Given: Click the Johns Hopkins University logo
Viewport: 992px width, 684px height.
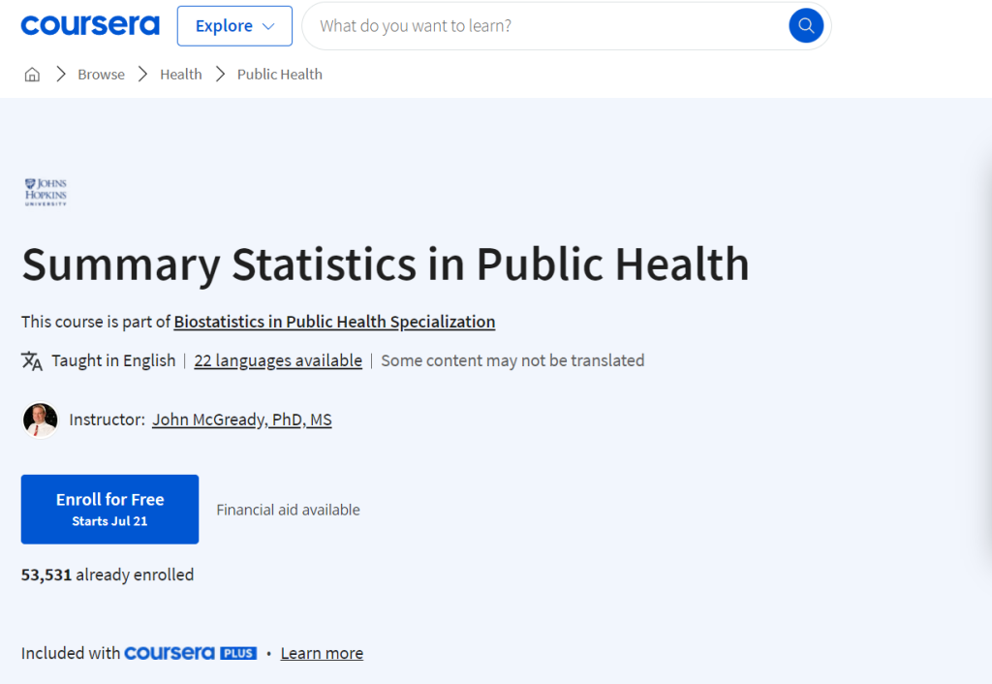Looking at the screenshot, I should tap(46, 193).
